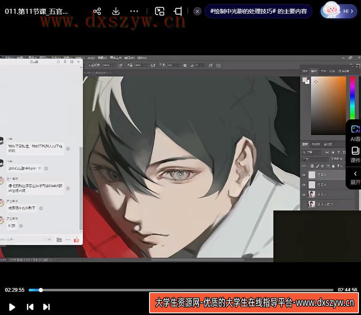The image size is (361, 315).
Task: Click the share icon in the player header
Action: [x=97, y=11]
